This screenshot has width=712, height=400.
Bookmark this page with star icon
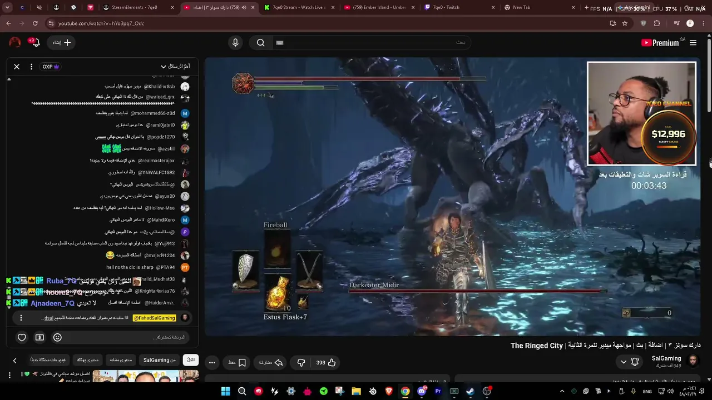click(625, 23)
